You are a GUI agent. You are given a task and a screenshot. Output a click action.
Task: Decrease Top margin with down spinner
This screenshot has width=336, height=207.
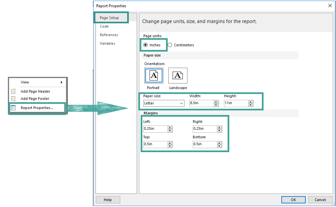[x=170, y=146]
